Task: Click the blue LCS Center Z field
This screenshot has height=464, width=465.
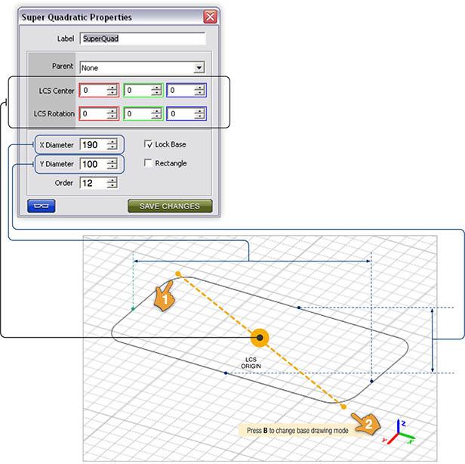Action: pyautogui.click(x=186, y=90)
